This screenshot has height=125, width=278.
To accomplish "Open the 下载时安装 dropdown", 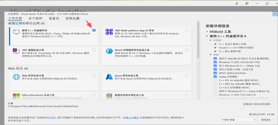I will tap(238, 120).
